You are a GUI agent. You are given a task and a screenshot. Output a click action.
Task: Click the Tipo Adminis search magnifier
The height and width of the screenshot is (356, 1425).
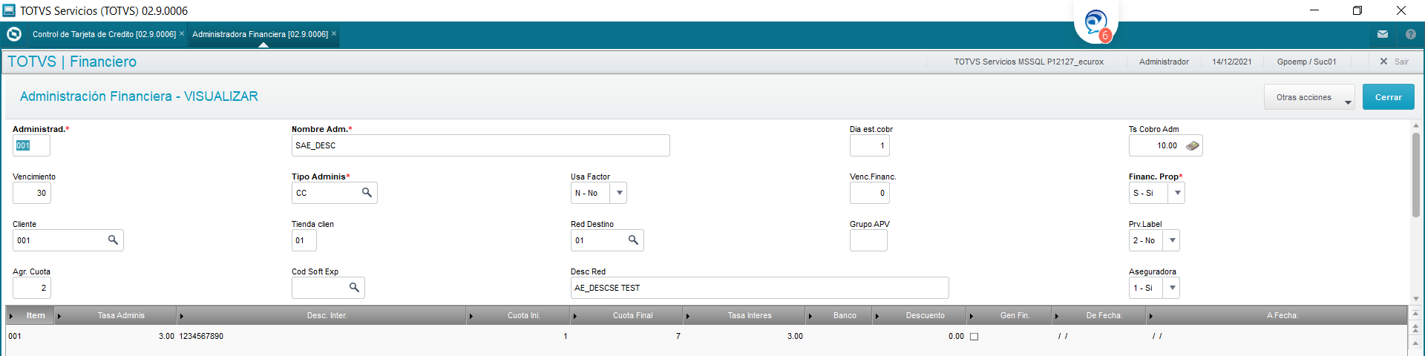[x=367, y=193]
